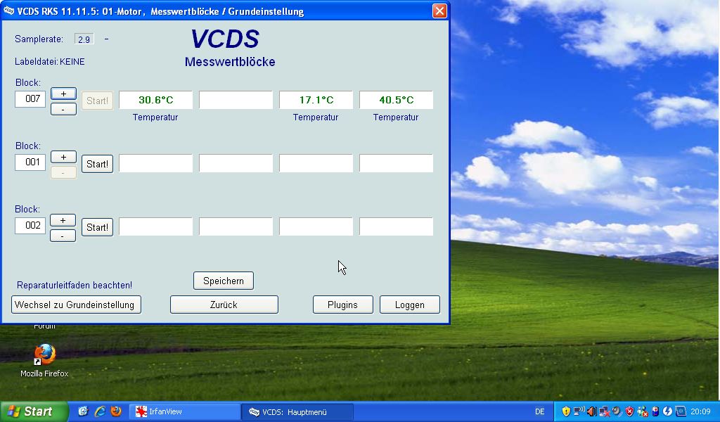This screenshot has height=422, width=720.
Task: Increase Block 002 with plus button
Action: pos(63,220)
